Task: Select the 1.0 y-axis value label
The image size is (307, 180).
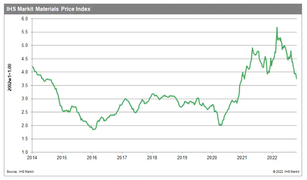Action: [x=25, y=152]
